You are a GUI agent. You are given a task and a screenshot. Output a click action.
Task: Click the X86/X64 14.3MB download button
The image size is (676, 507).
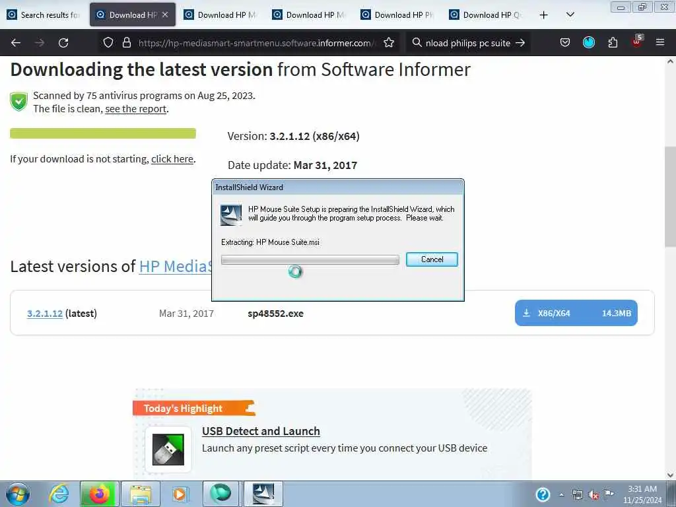click(576, 313)
